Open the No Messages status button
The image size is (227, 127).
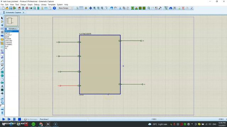31,119
